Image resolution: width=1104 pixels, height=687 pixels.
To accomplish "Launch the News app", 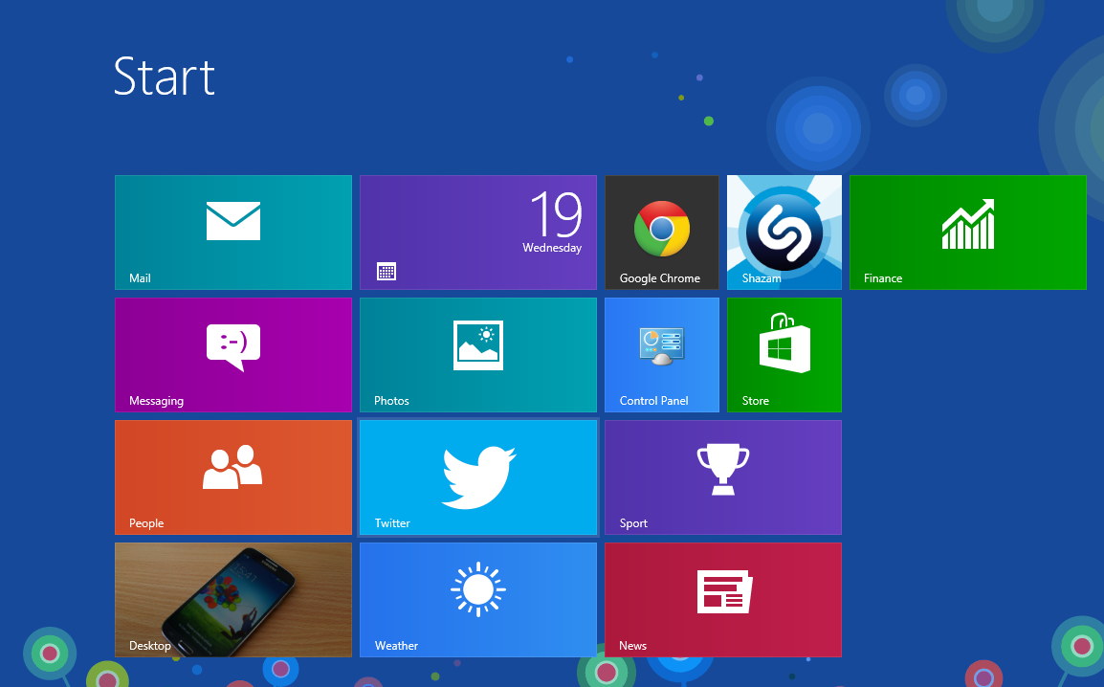I will (x=722, y=600).
